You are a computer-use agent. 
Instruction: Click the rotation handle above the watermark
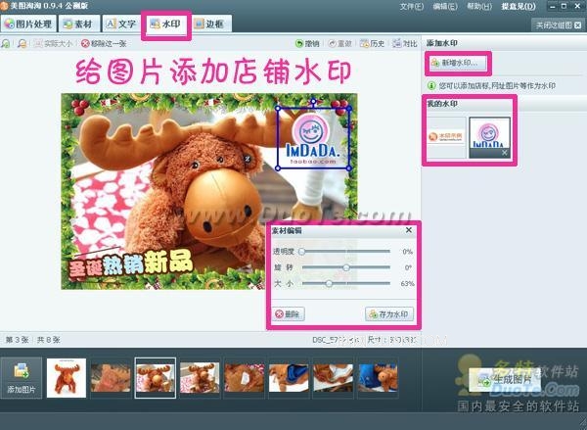pos(313,101)
